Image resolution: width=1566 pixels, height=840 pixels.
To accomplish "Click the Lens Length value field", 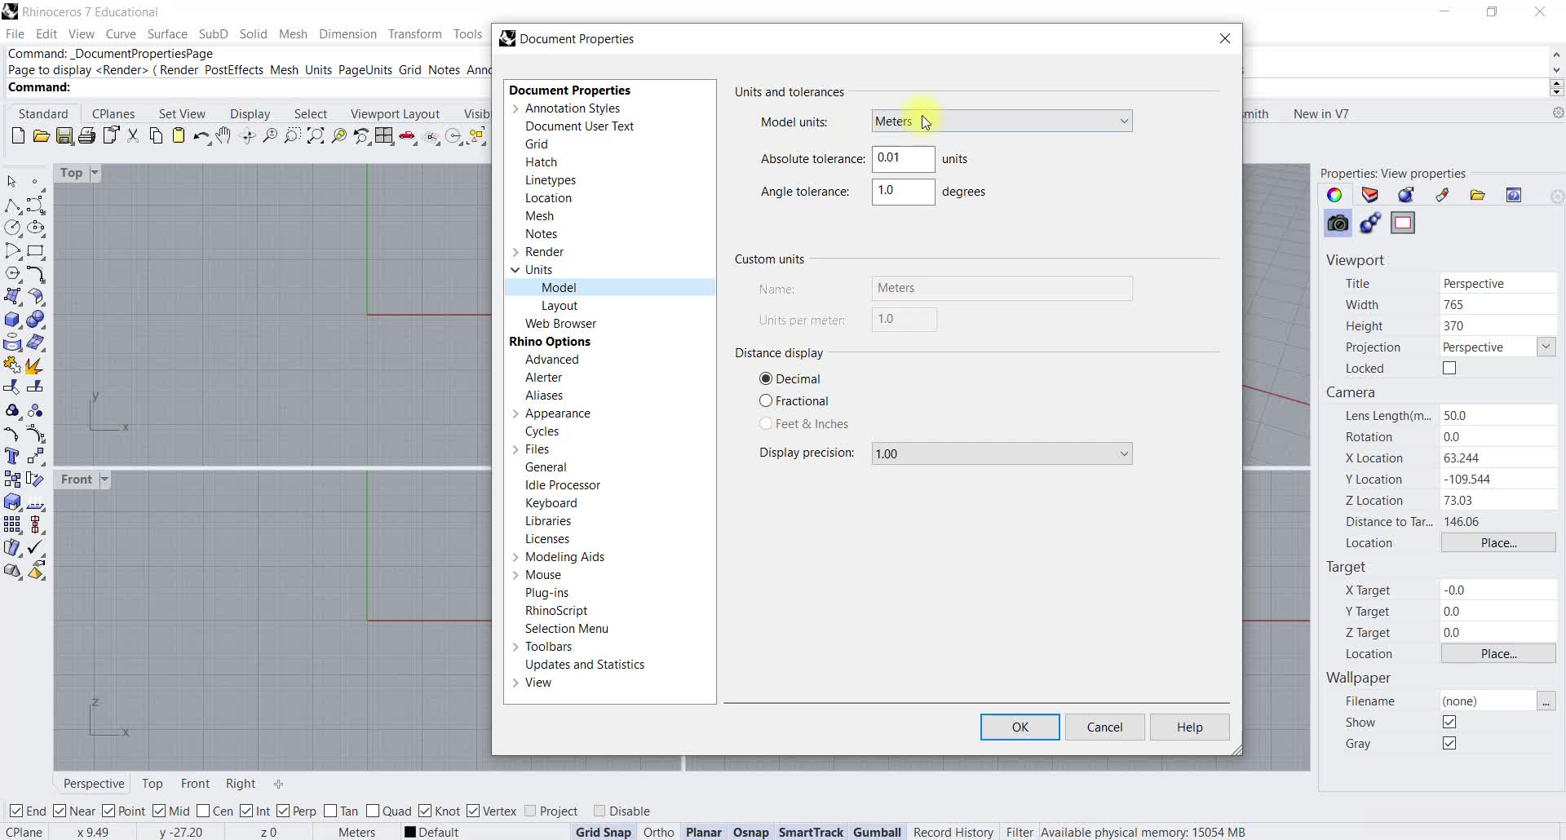I will [x=1498, y=416].
